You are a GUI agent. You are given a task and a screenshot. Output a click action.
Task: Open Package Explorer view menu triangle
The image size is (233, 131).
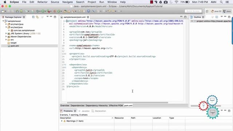click(47, 17)
